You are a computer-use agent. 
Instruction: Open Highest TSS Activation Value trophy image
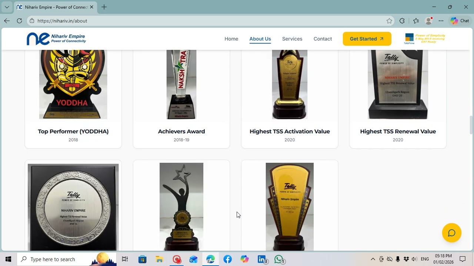coord(290,85)
